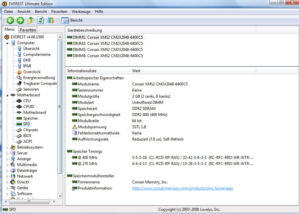Screen dimensions: 299x214
Task: Select the Energieverwaltung icon in the tree
Action: (x=19, y=78)
